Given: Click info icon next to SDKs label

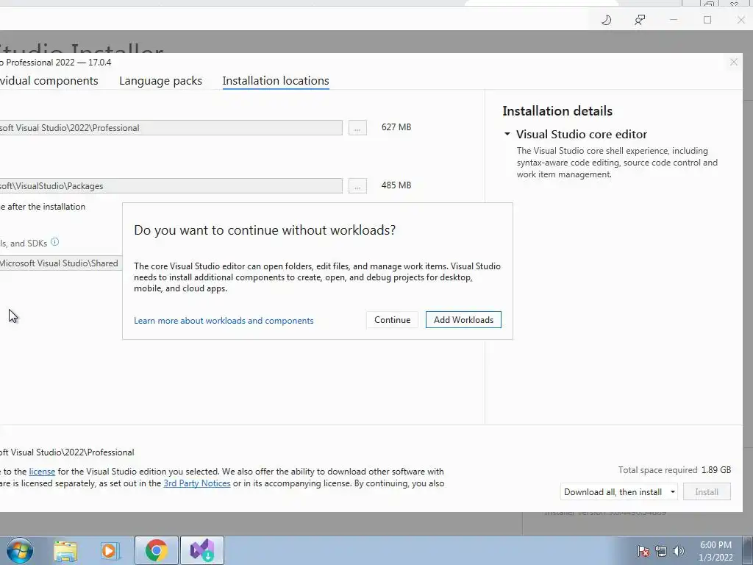Looking at the screenshot, I should coord(54,241).
